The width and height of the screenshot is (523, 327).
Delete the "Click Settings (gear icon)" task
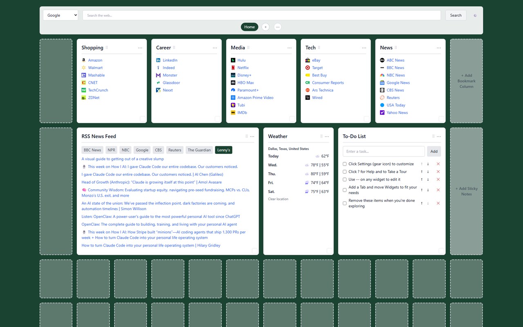[x=438, y=164]
